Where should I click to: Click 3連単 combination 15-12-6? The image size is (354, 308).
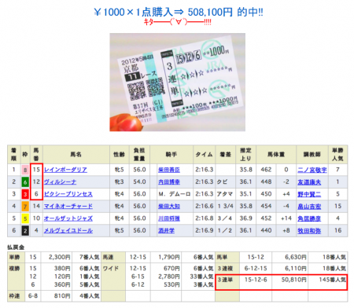coord(256,280)
